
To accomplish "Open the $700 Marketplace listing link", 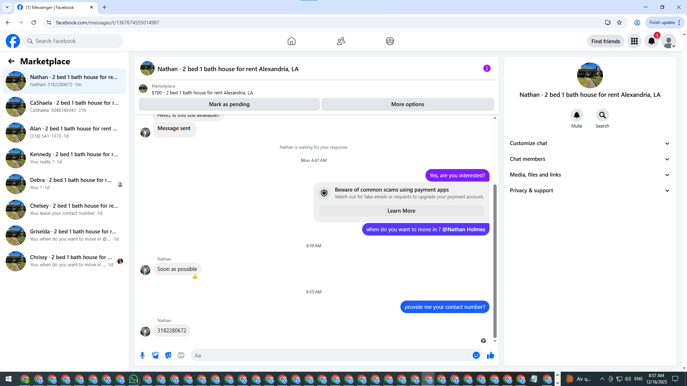I will 202,93.
